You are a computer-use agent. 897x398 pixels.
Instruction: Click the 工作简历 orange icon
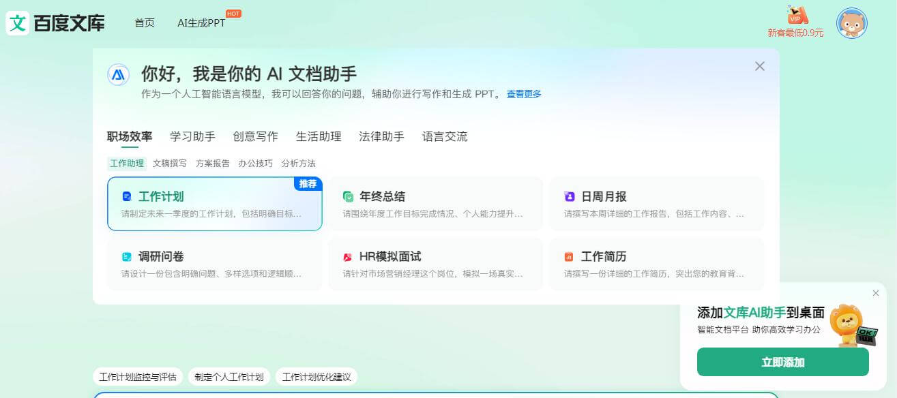[569, 256]
